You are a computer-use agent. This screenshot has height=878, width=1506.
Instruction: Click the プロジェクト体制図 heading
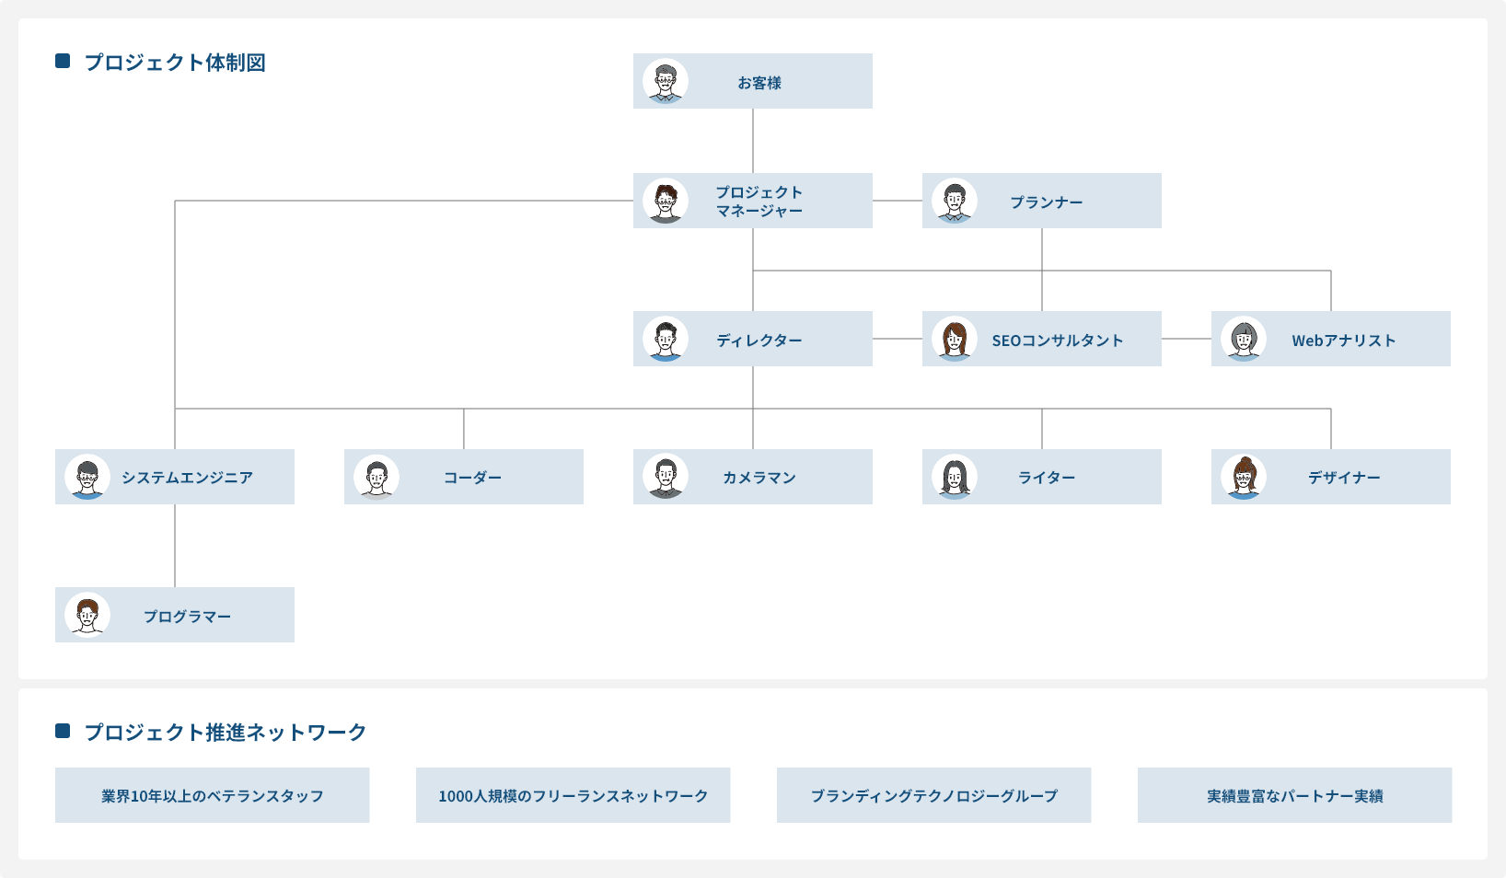[x=175, y=63]
